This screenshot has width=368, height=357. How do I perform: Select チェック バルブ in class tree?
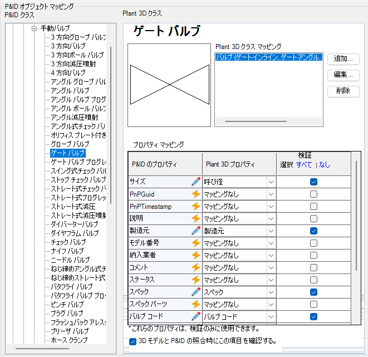pos(68,242)
